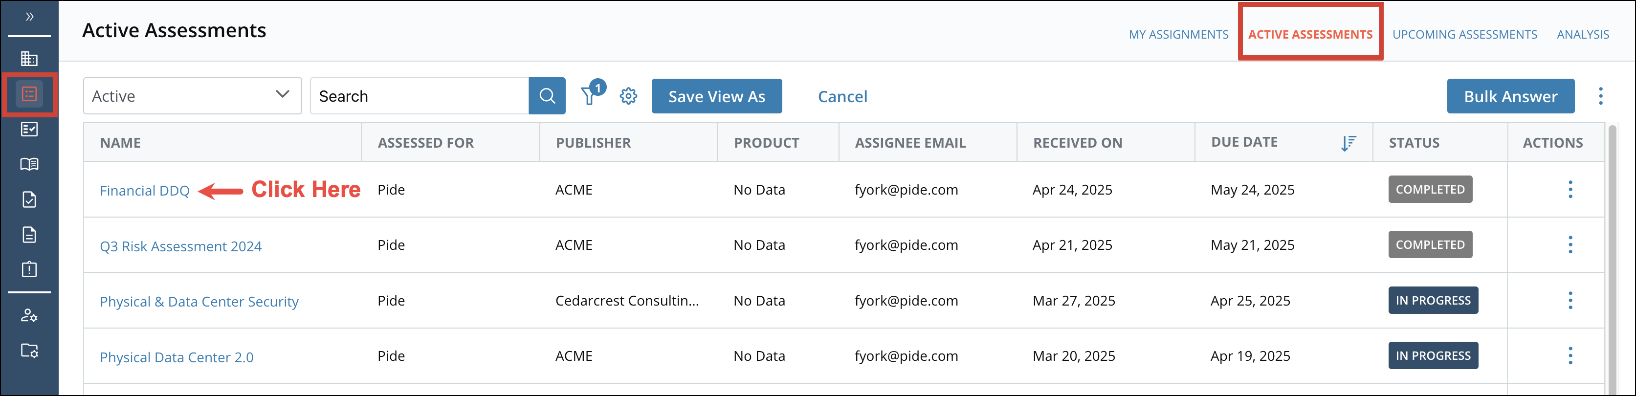Click Apr 24, 2025 received date cell
Viewport: 1636px width, 396px height.
coord(1072,190)
